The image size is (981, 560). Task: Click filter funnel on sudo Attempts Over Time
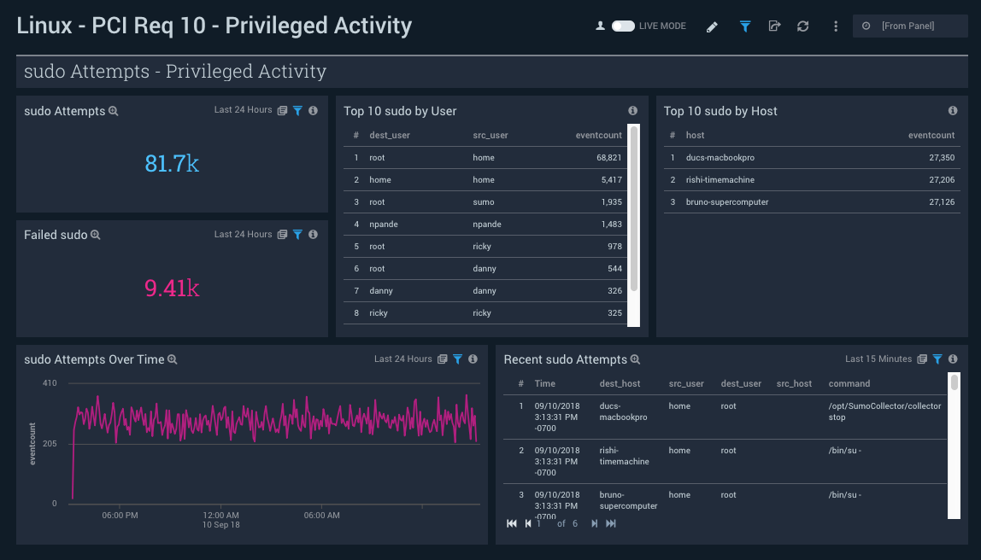pyautogui.click(x=458, y=359)
